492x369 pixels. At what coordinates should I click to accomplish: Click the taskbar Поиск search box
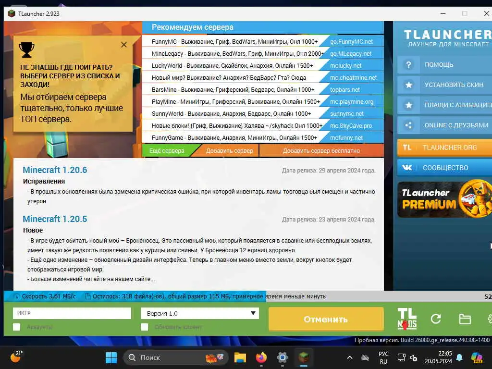point(176,357)
